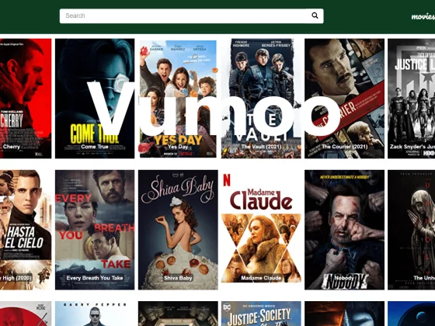Image resolution: width=435 pixels, height=326 pixels.
Task: Click the 'Shiva Baby' title caption
Action: pos(178,278)
